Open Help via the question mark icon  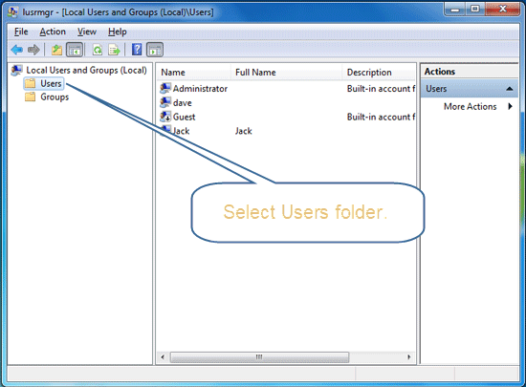tap(137, 50)
